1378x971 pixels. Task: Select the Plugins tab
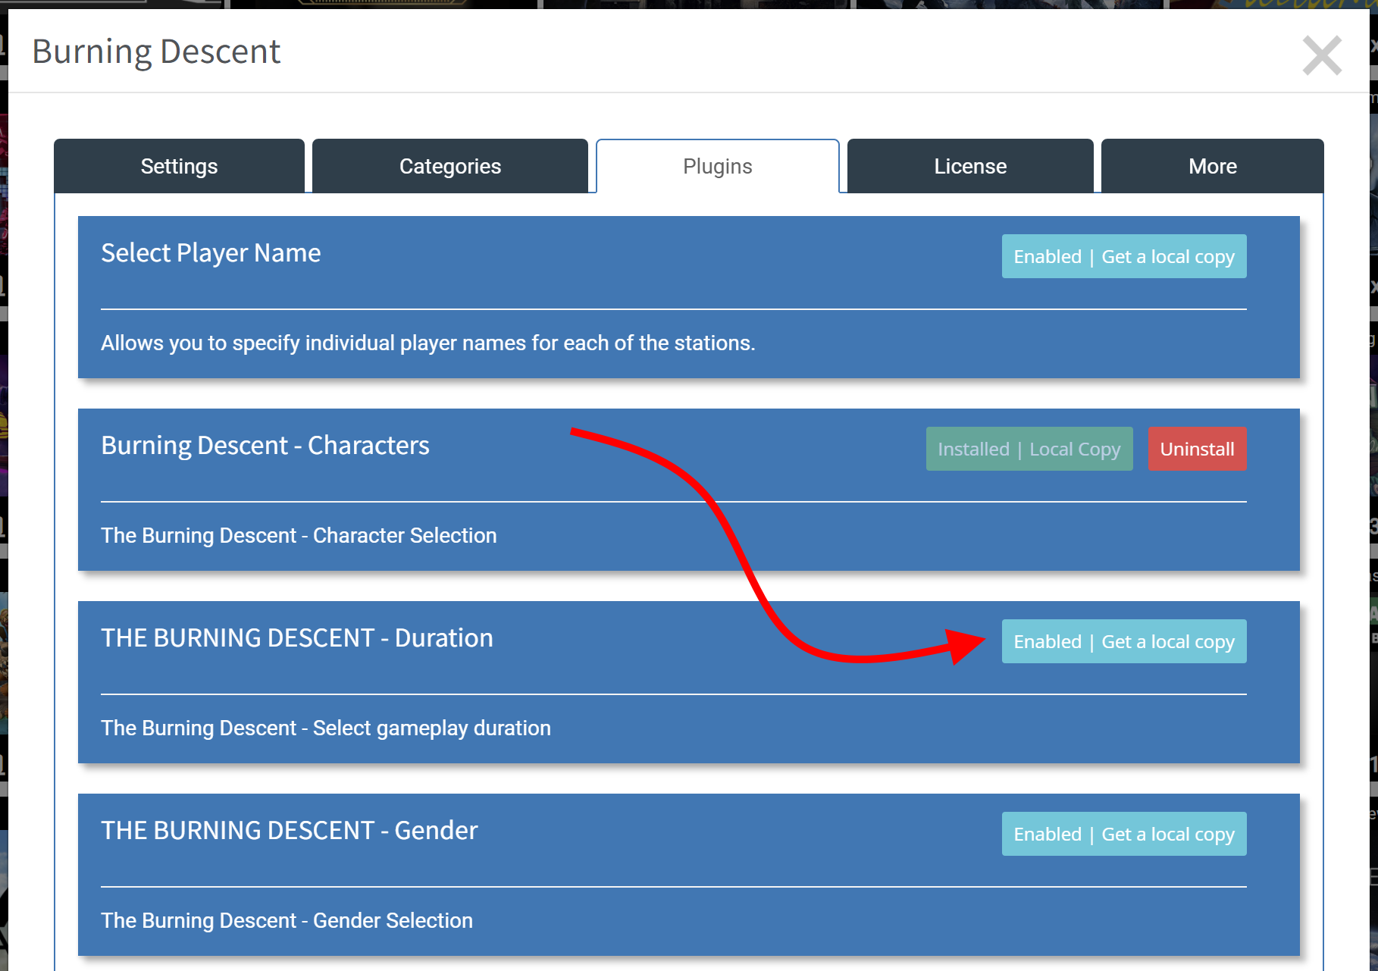point(718,166)
